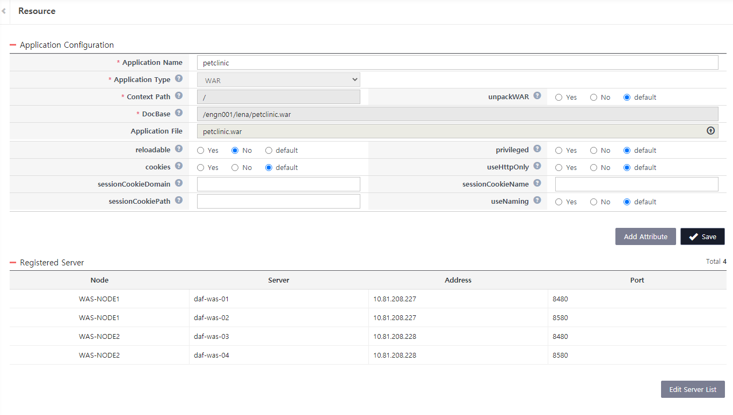Set reloadable to default
Image resolution: width=733 pixels, height=415 pixels.
268,150
